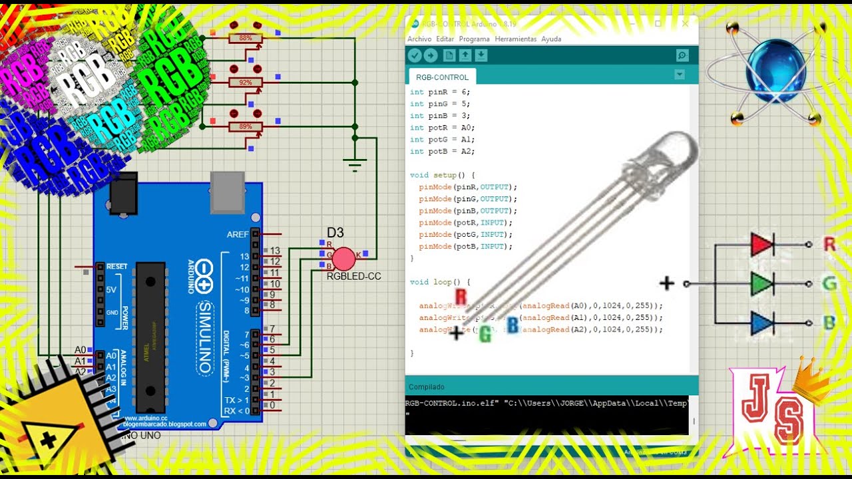Click the Open sketch up-arrow icon
Viewport: 852px width, 479px height.
coord(465,55)
